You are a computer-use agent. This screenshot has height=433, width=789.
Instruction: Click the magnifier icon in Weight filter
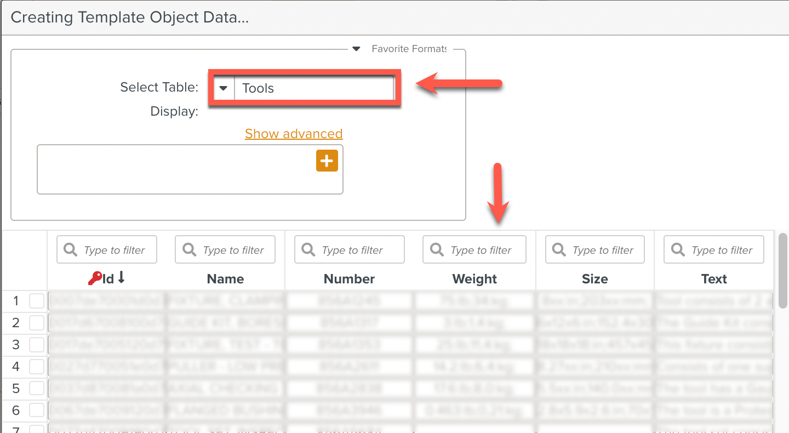pos(437,250)
